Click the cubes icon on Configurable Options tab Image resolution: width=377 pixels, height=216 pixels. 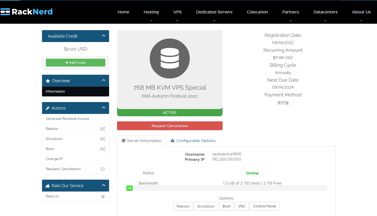[x=173, y=141]
